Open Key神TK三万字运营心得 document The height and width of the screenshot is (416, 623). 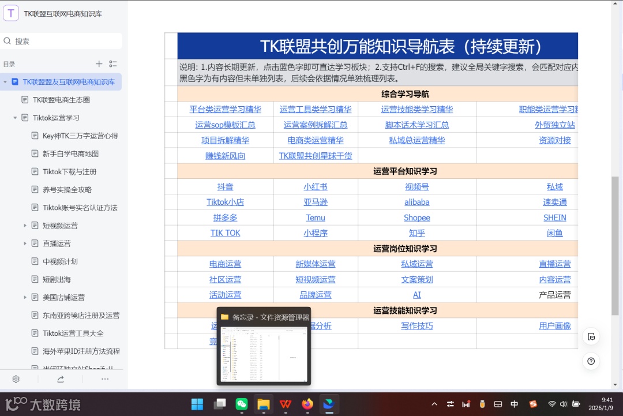point(80,136)
